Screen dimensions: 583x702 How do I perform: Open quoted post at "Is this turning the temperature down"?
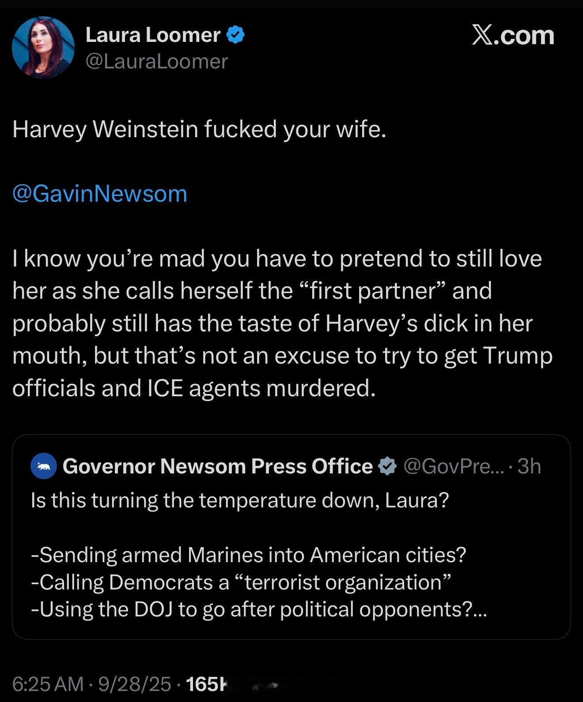tap(240, 500)
